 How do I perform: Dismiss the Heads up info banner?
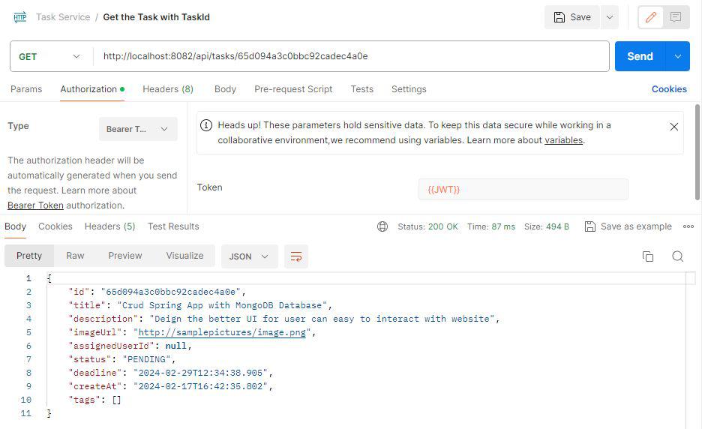pos(673,127)
